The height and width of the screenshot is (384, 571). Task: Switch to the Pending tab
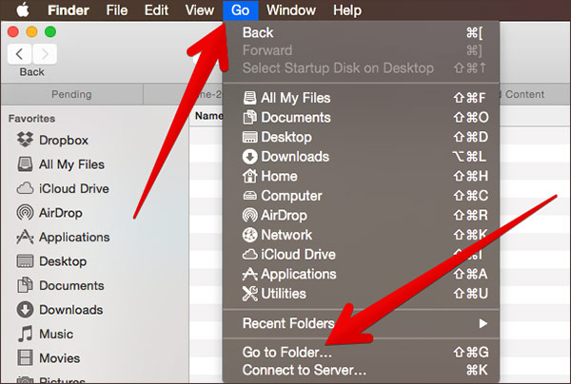click(71, 94)
